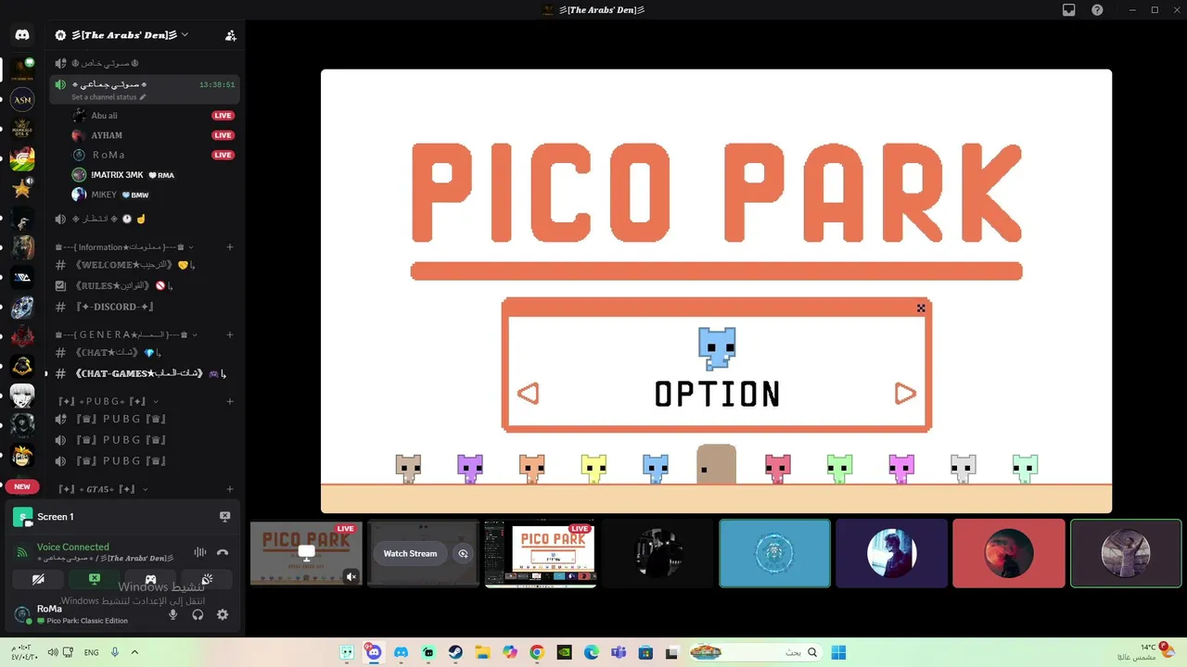Viewport: 1187px width, 667px height.
Task: Show hidden system tray icons chevron
Action: click(134, 652)
